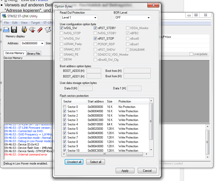Screen dimensions: 215x181
Task: Toggle the nRST_STOP checkbox
Action: coord(95,39)
